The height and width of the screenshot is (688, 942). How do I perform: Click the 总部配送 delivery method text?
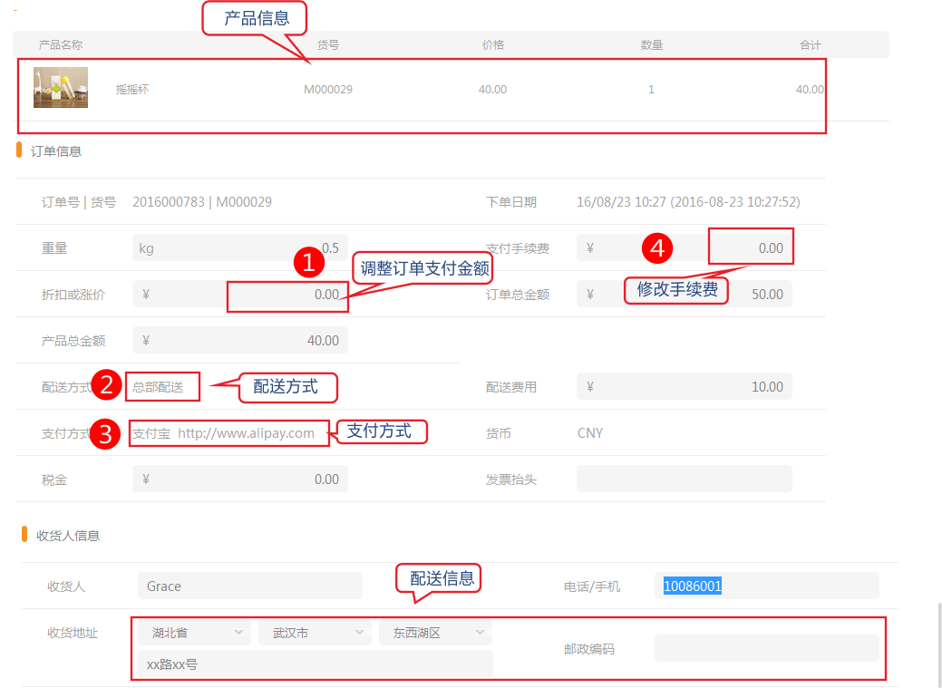coord(159,387)
